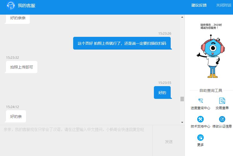Open the 更多 grid icon

200,138
